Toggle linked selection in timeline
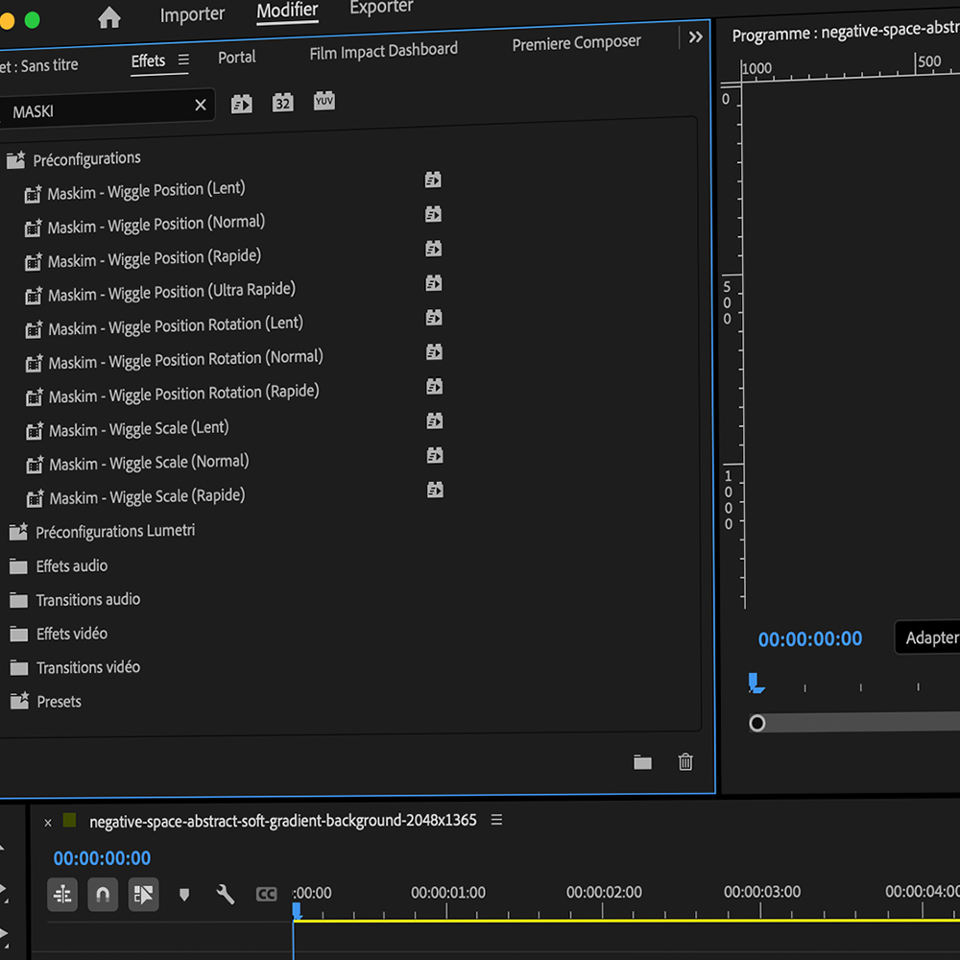Screen dimensions: 960x960 coord(143,895)
